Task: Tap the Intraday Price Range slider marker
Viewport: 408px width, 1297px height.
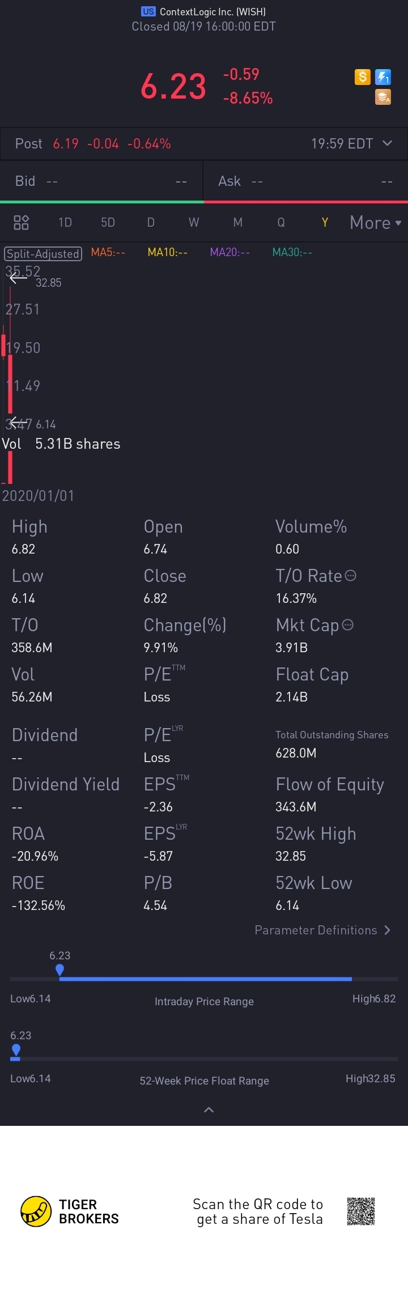Action: (x=59, y=970)
